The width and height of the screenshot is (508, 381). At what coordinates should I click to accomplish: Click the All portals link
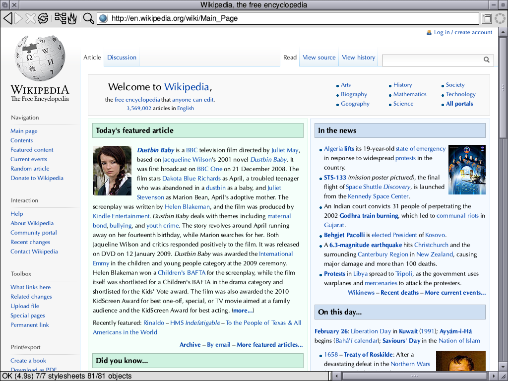pyautogui.click(x=459, y=104)
